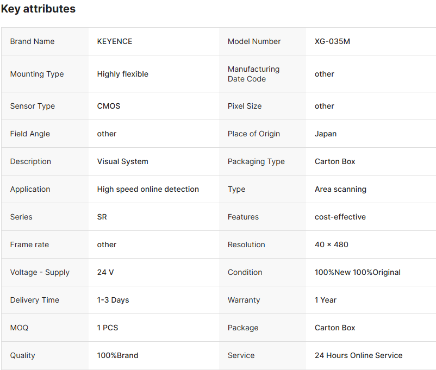
Task: Click the Manufacturing Date Code label
Action: (x=253, y=74)
